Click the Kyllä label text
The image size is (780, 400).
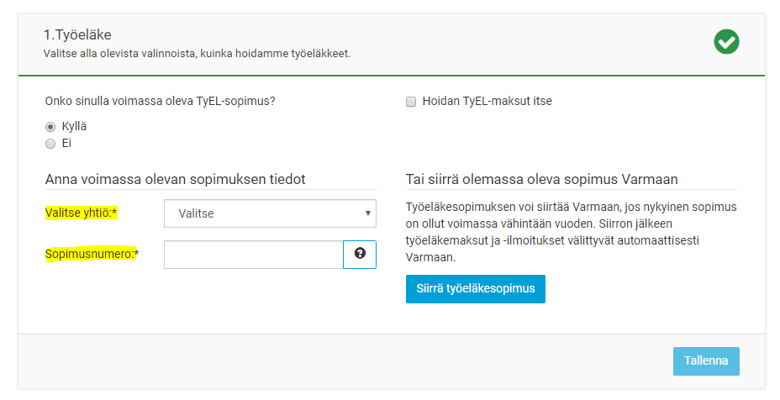tap(74, 126)
